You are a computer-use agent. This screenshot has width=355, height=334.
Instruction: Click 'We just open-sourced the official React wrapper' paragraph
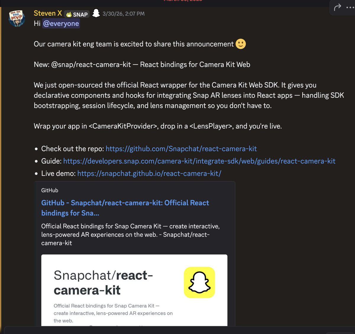[189, 95]
